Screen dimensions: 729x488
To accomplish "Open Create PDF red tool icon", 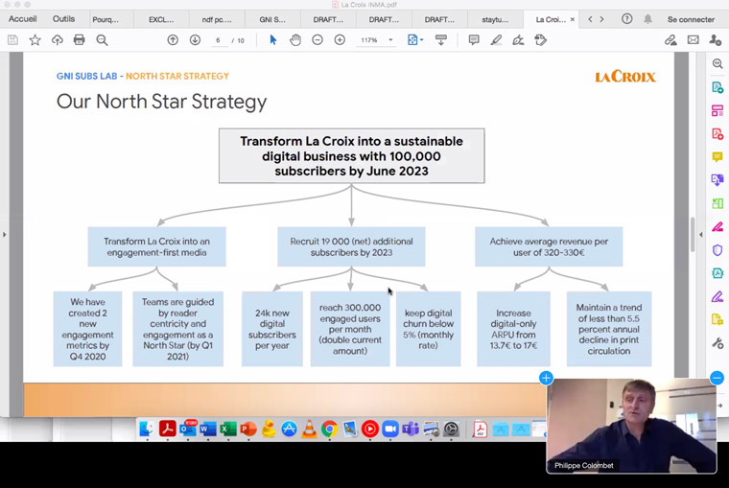I will coord(717,134).
